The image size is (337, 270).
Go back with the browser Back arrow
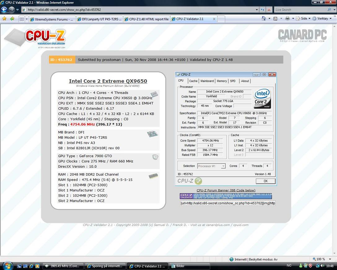[4, 10]
